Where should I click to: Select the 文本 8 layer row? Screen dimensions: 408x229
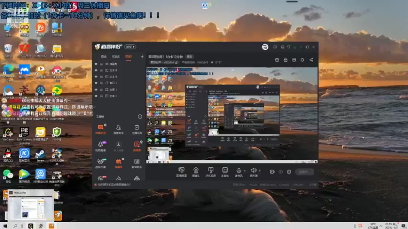119,70
